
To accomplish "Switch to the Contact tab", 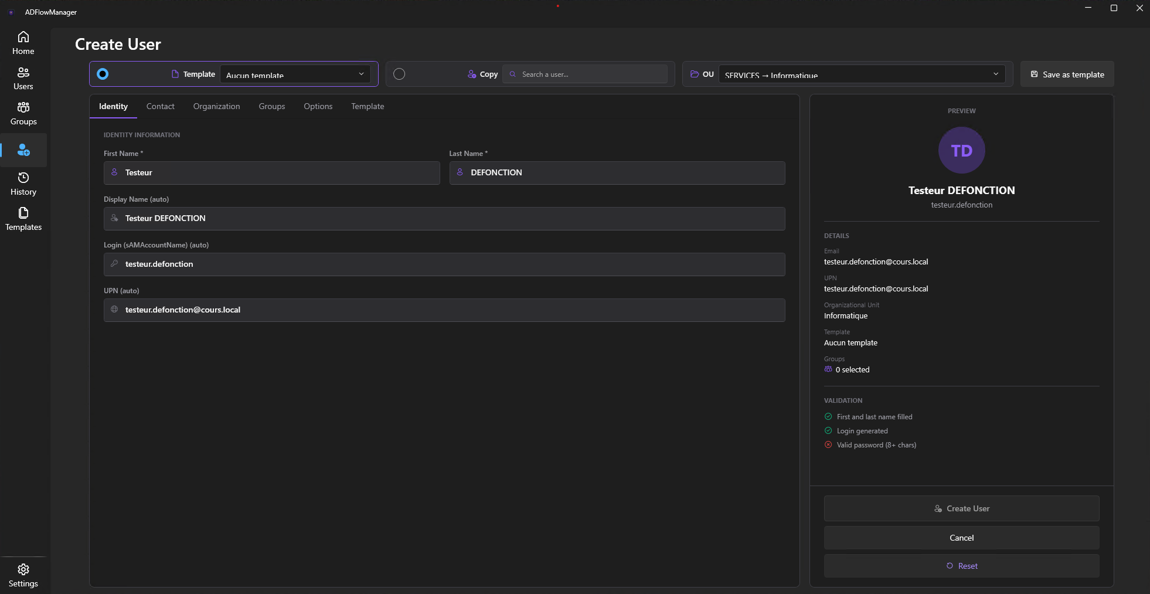I will 160,106.
